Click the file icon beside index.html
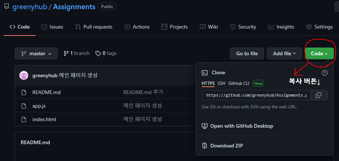Image resolution: width=339 pixels, height=161 pixels. pos(24,119)
